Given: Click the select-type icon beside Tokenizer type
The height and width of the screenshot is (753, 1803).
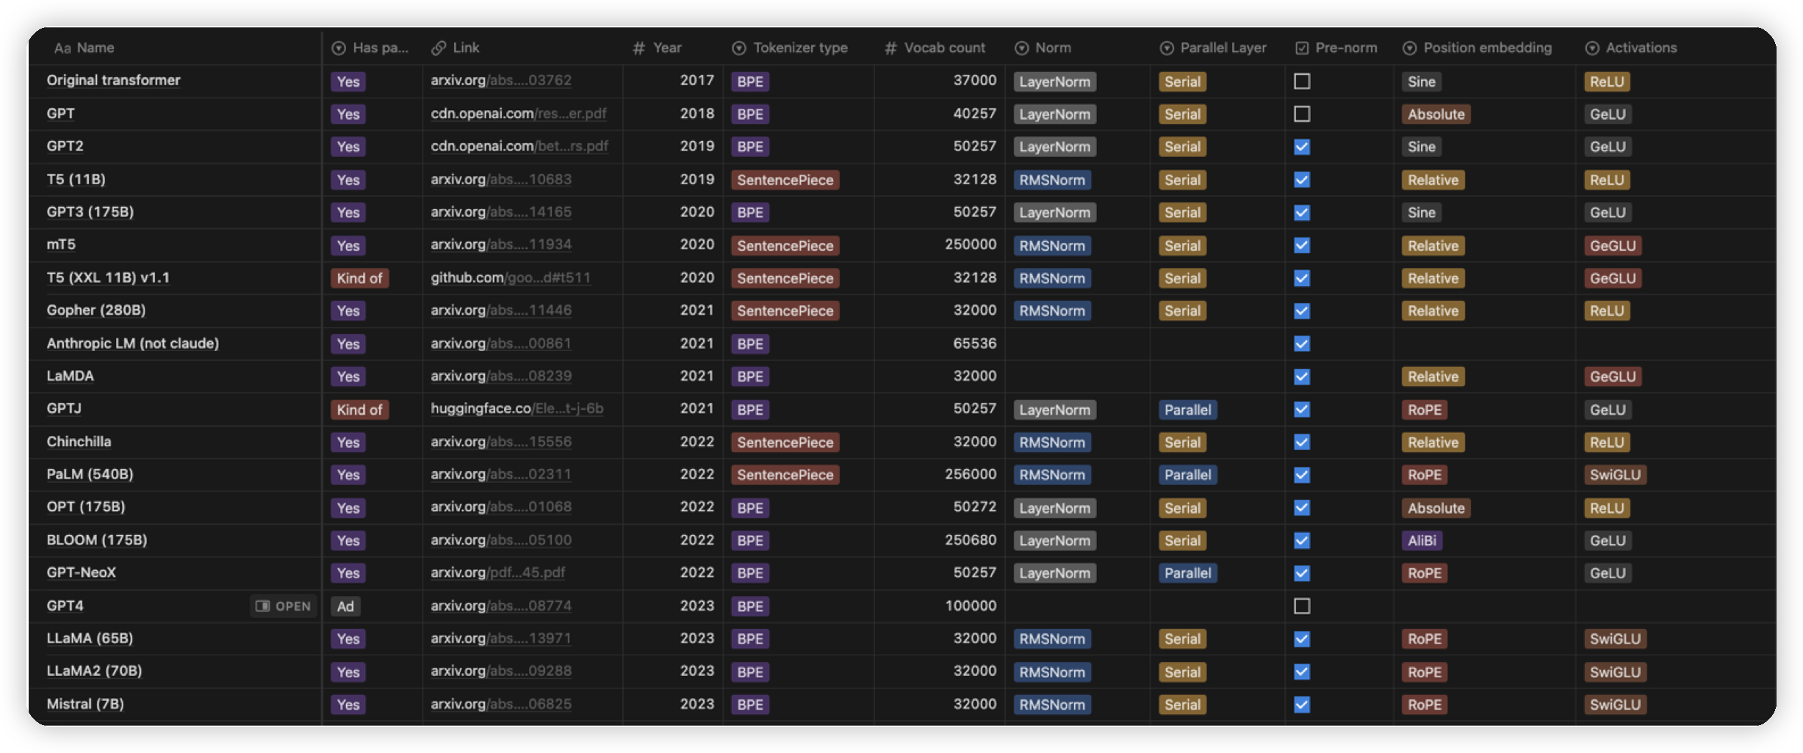Looking at the screenshot, I should point(738,48).
